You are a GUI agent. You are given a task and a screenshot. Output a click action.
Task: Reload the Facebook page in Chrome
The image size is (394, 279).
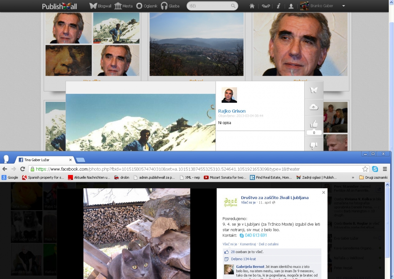(23, 169)
